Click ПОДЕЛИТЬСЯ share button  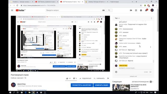[85, 78]
